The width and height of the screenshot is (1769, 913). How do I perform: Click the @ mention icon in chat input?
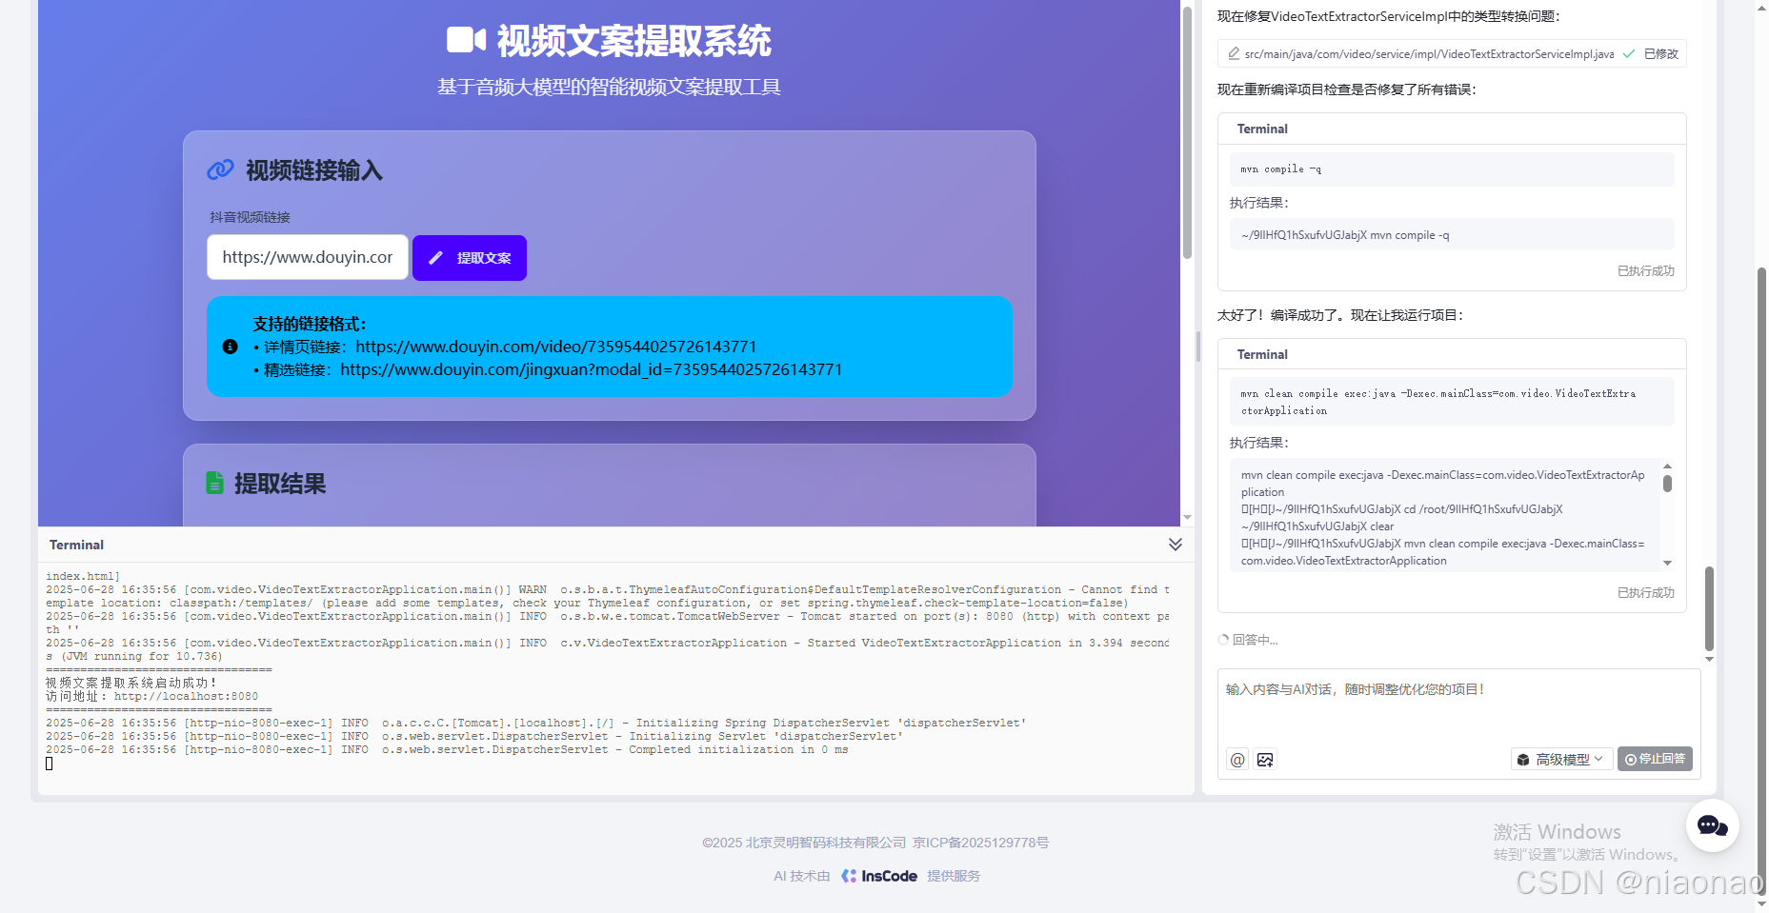pos(1236,759)
